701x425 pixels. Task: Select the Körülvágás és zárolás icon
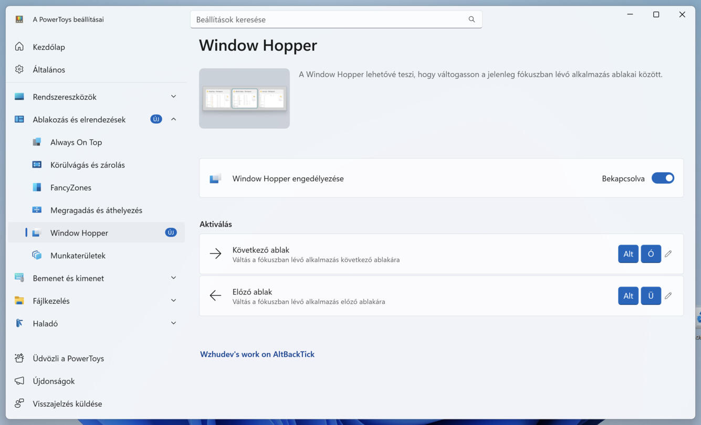pos(37,165)
